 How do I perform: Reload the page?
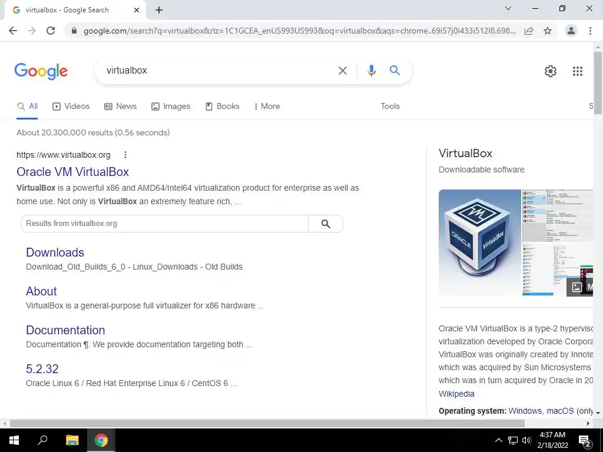[x=51, y=31]
